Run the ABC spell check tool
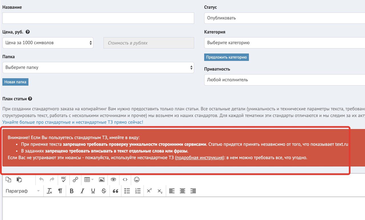365x220 pixels. [x=64, y=179]
